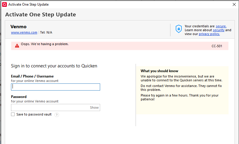Screen dimensions: 239x144
Task: Click 'Do not contact Venmo for assistance' text
Action: pyautogui.click(x=181, y=88)
